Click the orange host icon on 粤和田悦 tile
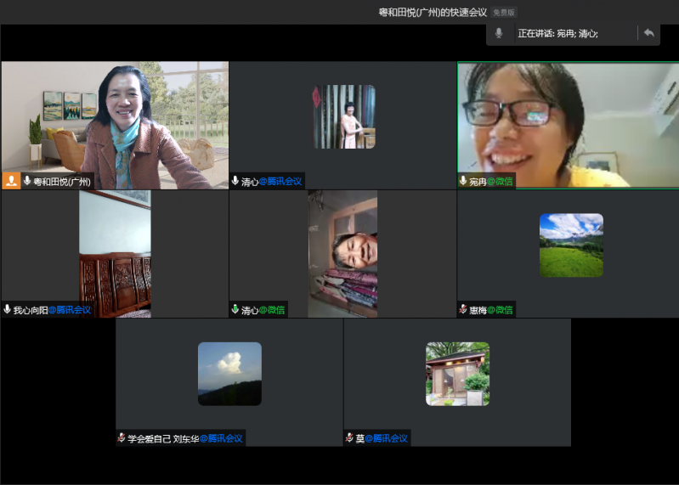Viewport: 679px width, 485px height. coord(11,181)
